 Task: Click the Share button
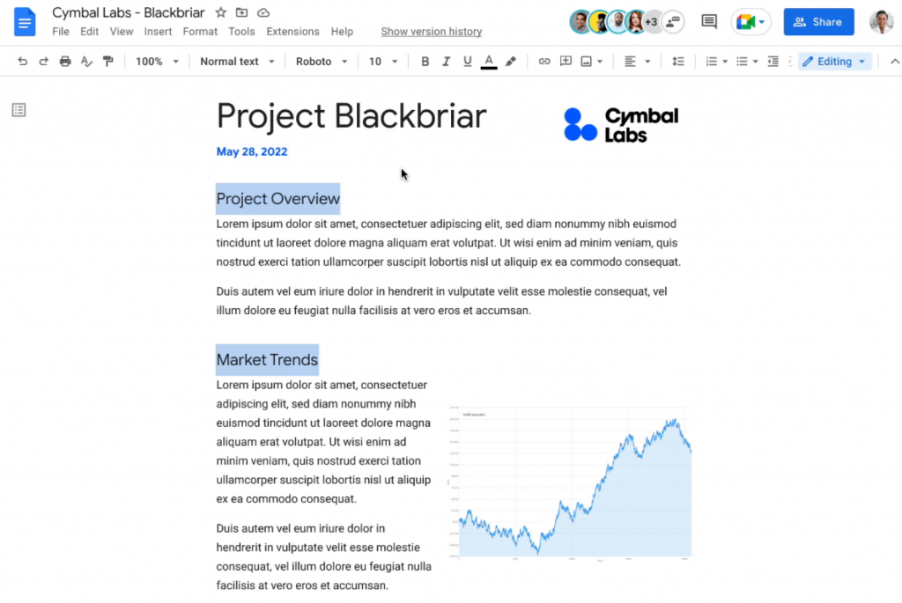pos(818,21)
